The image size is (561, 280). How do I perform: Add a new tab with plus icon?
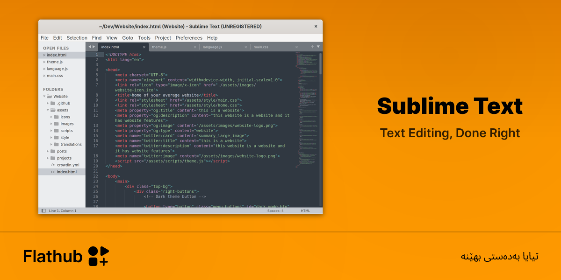click(x=313, y=47)
